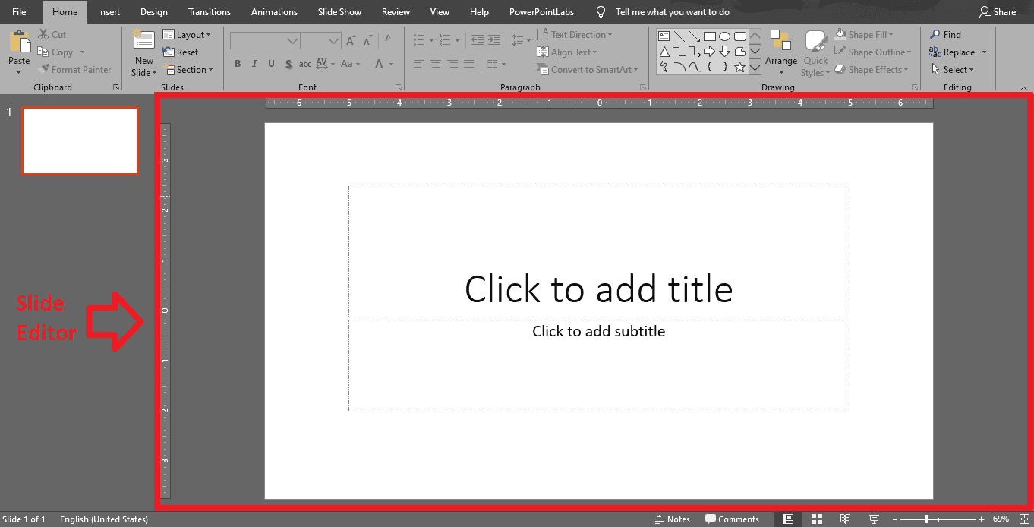Select the Reading View icon
This screenshot has height=527, width=1034.
click(x=845, y=519)
